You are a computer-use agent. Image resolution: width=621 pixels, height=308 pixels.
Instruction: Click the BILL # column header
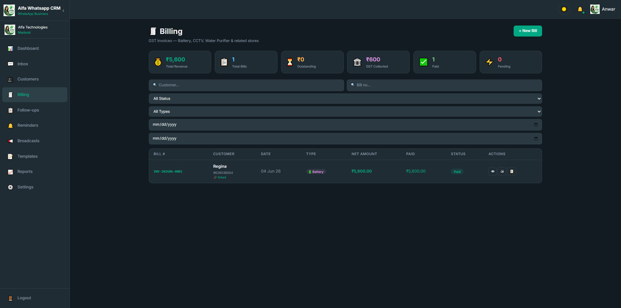(159, 154)
